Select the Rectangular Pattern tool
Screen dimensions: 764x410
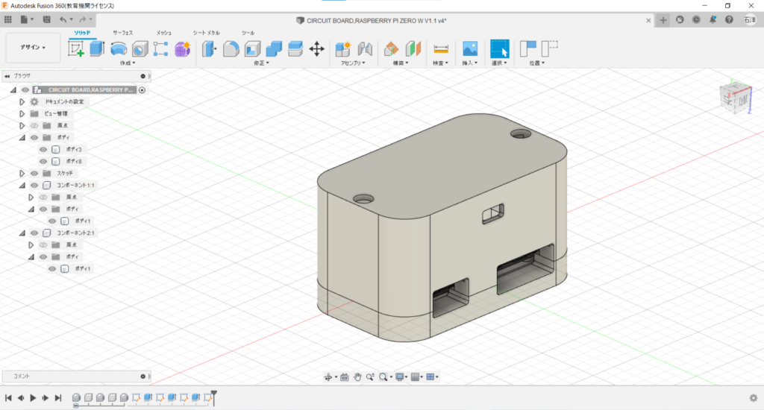click(x=161, y=48)
